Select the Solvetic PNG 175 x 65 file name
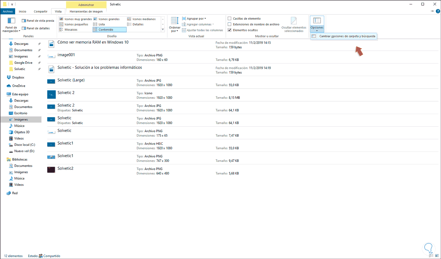441x259 pixels. pos(64,130)
